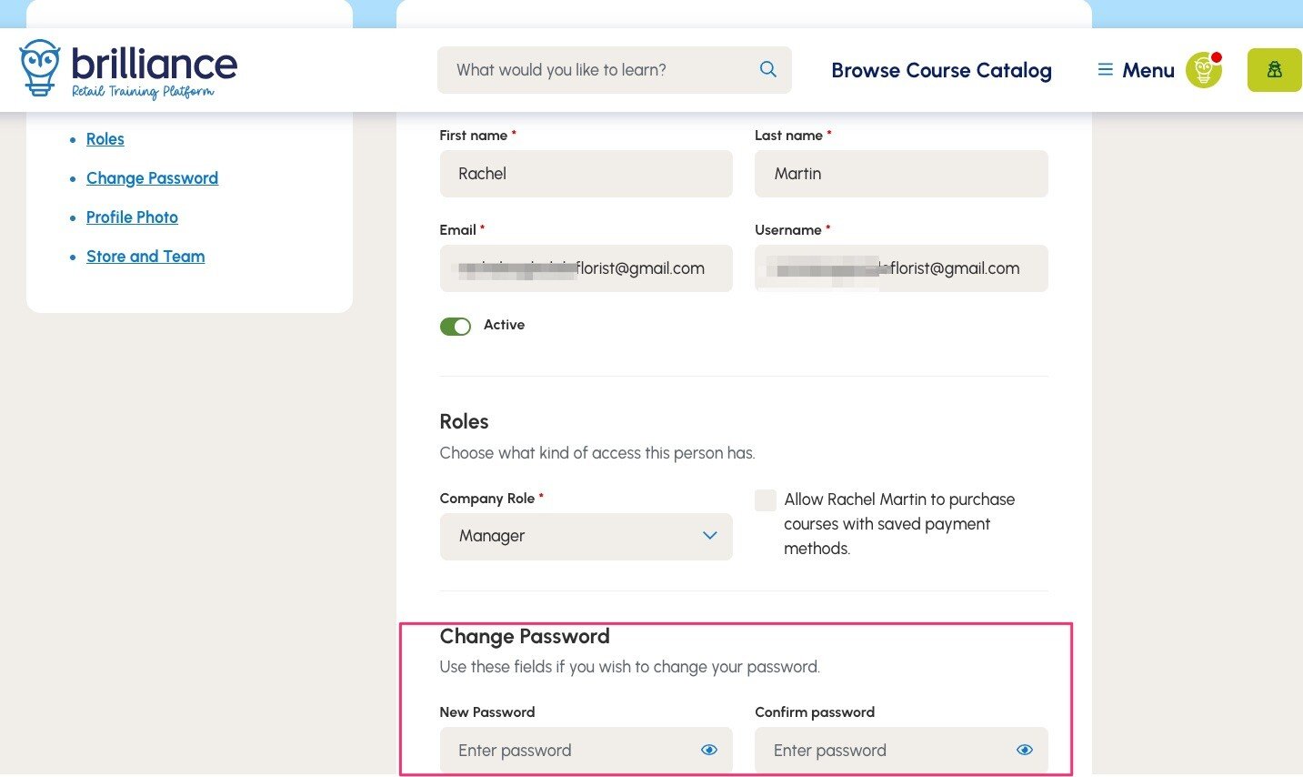Click the search magnifier icon
1303x777 pixels.
[768, 69]
